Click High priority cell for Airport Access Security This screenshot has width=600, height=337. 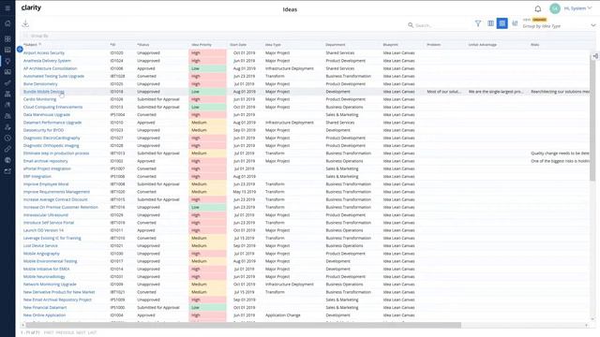[x=207, y=53]
